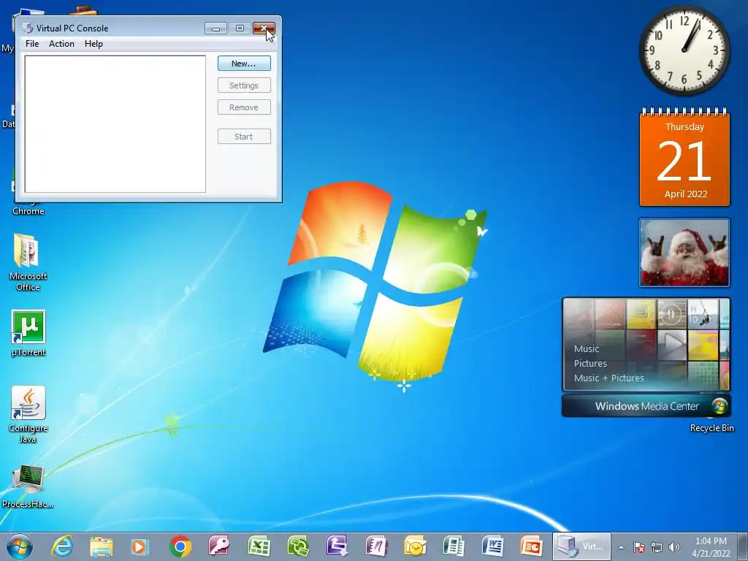Choose Music in Media Center gadget
Image resolution: width=748 pixels, height=561 pixels.
(x=587, y=348)
